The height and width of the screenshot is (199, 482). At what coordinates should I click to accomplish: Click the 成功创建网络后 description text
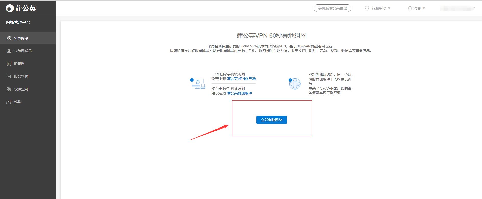pos(330,84)
